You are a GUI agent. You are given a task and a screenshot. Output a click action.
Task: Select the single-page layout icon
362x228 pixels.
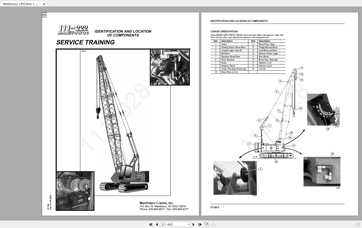point(207,224)
